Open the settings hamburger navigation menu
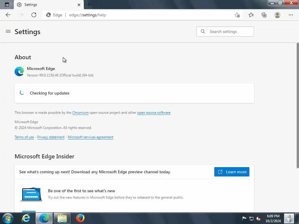The image size is (299, 224). click(x=8, y=31)
